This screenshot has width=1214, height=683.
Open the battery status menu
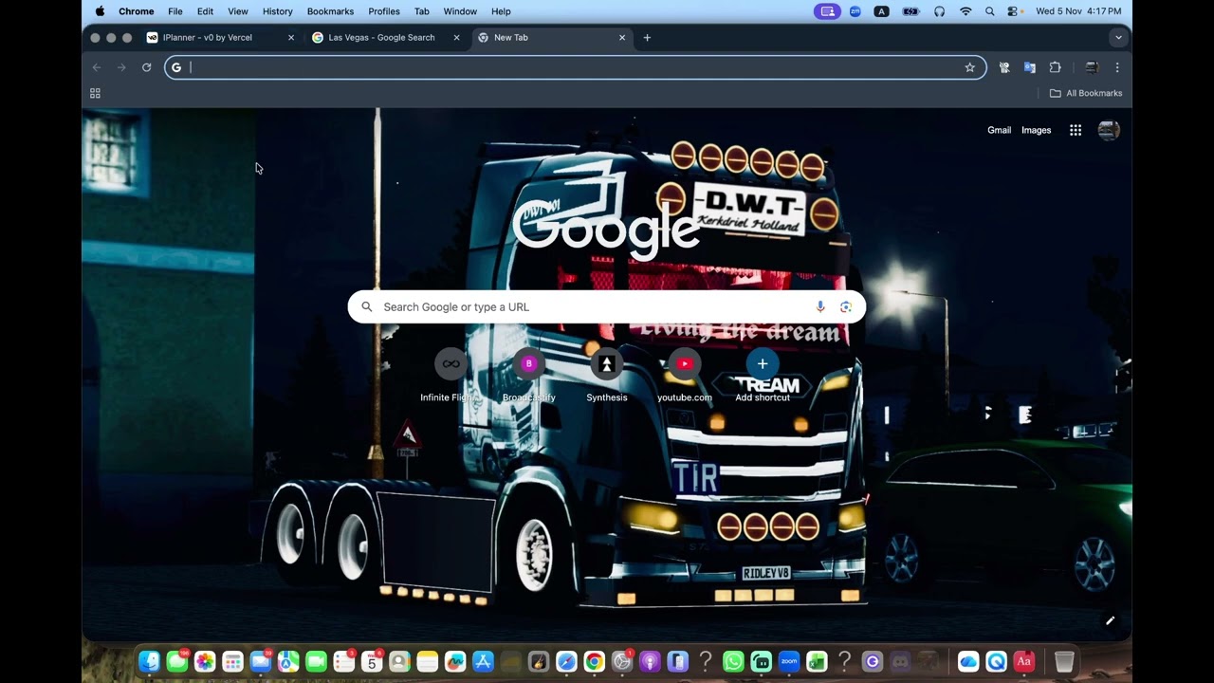[x=910, y=11]
